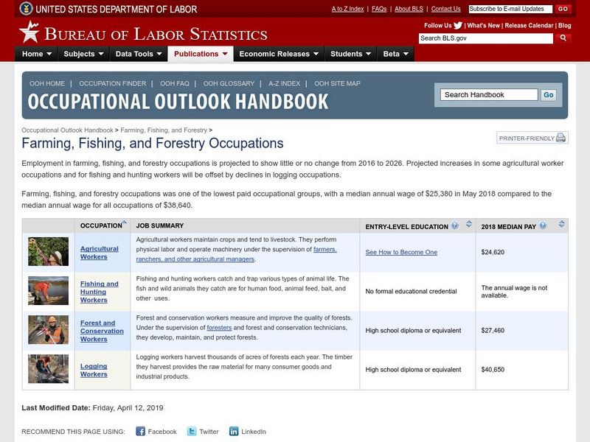Sort the table by 2018 Median Pay arrows
The image size is (590, 442).
(562, 224)
